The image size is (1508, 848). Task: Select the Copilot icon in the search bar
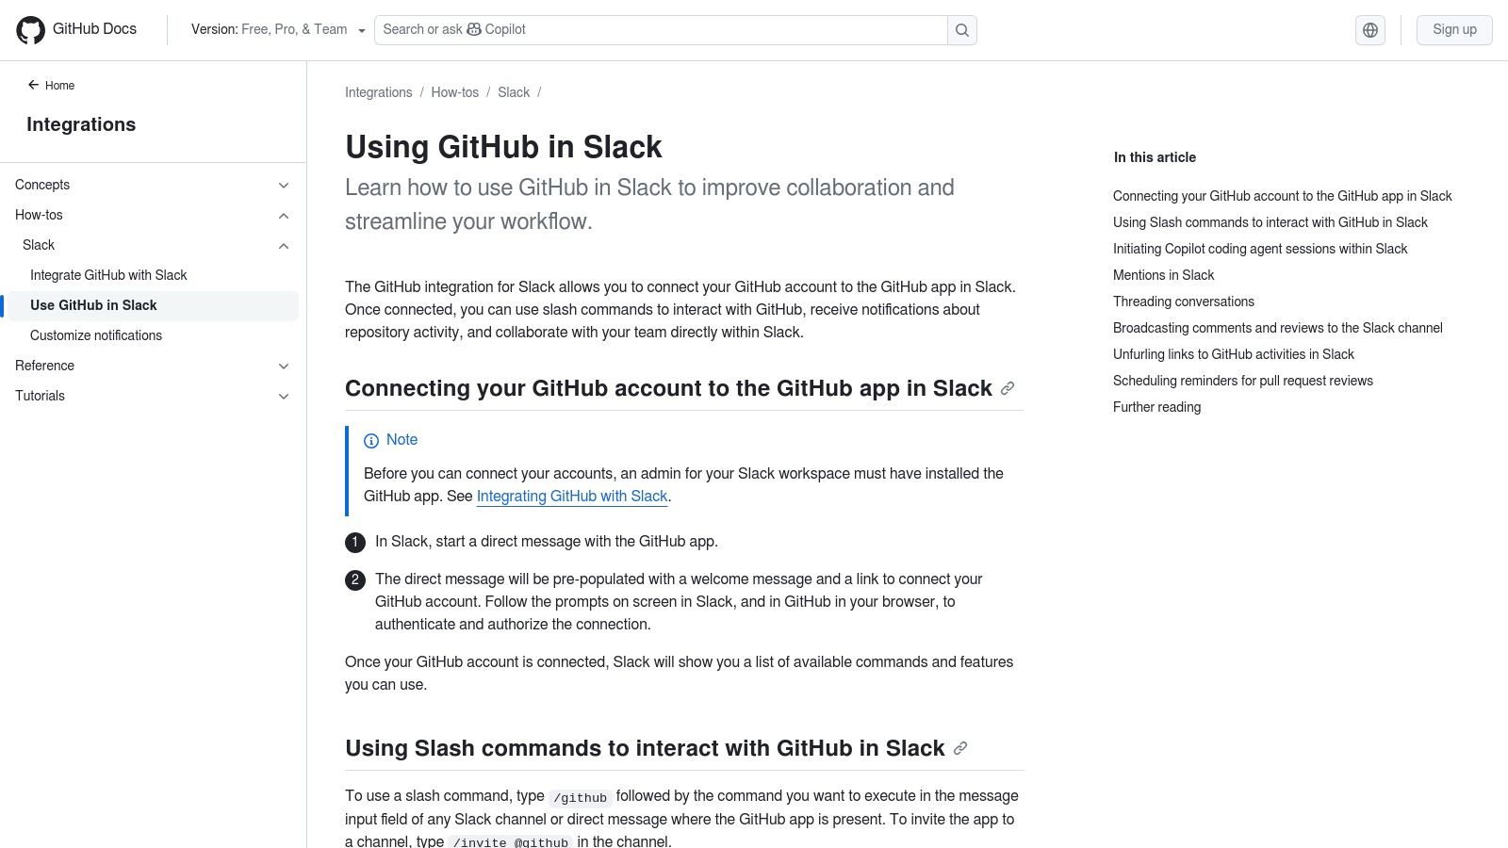tap(470, 29)
